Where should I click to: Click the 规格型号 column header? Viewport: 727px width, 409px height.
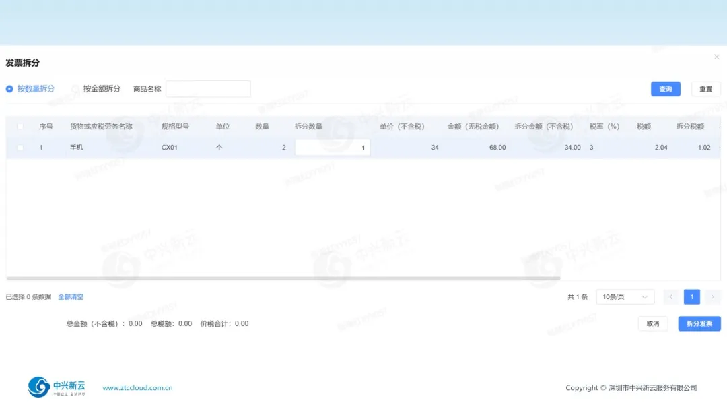click(175, 126)
